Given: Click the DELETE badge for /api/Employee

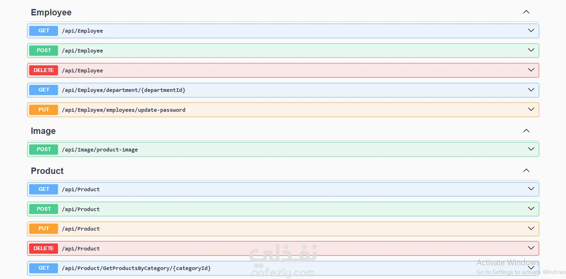Looking at the screenshot, I should click(44, 70).
